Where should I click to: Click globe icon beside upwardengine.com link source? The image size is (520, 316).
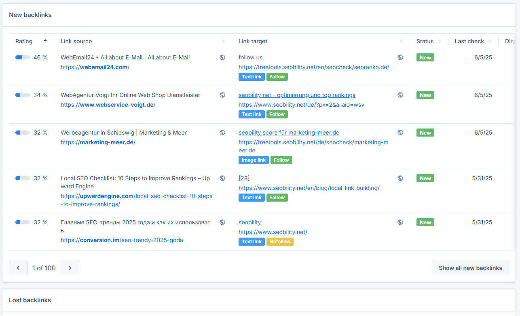(222, 178)
